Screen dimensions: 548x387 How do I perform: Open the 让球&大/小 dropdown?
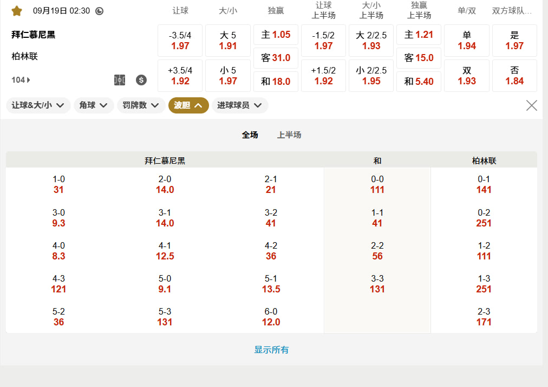(38, 105)
